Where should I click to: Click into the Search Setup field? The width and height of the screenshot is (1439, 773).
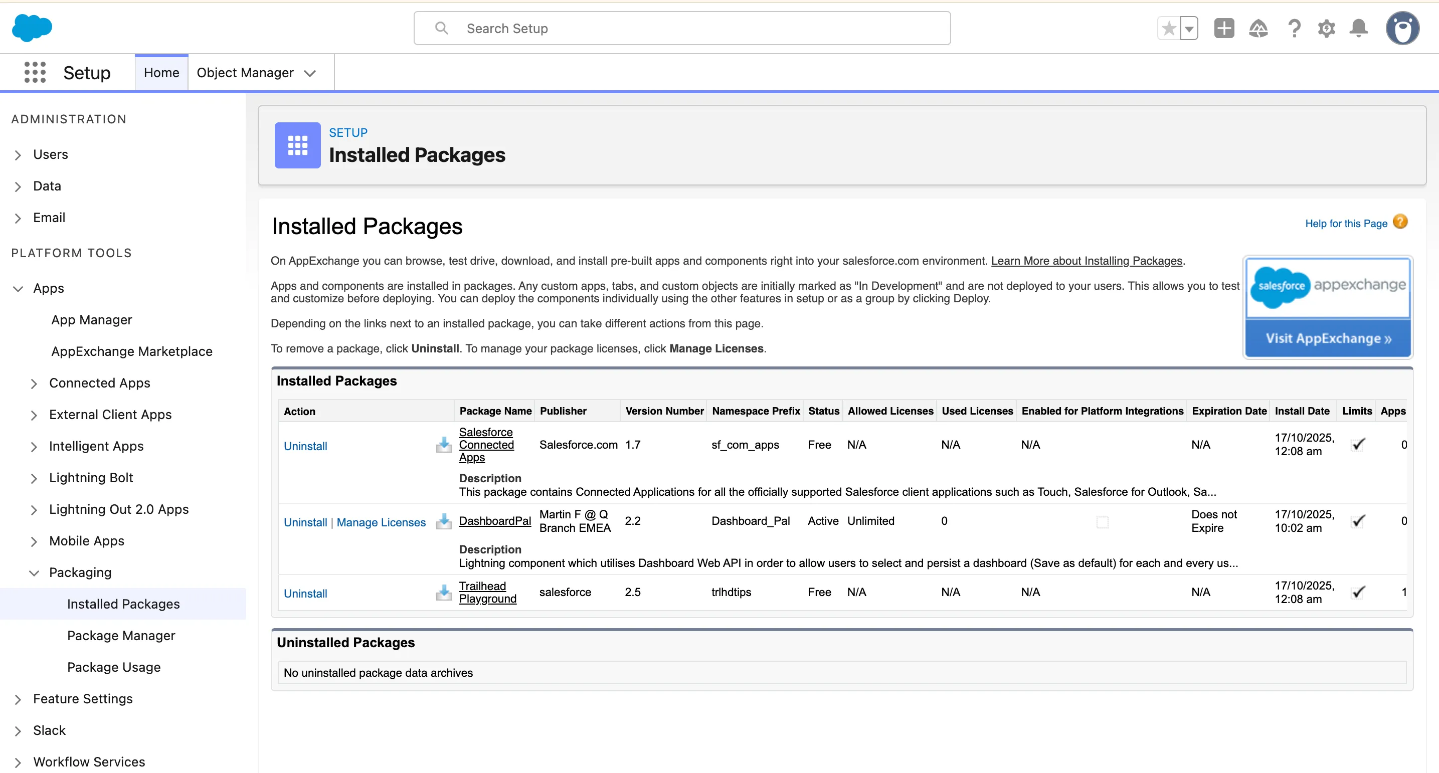pyautogui.click(x=681, y=29)
